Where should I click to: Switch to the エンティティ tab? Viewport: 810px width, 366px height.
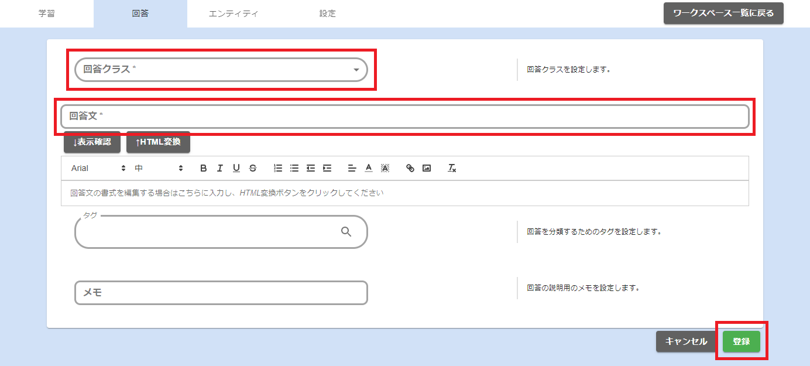point(234,13)
